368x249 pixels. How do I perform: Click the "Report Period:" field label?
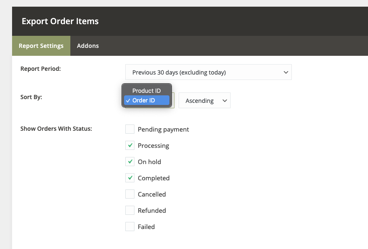[40, 69]
